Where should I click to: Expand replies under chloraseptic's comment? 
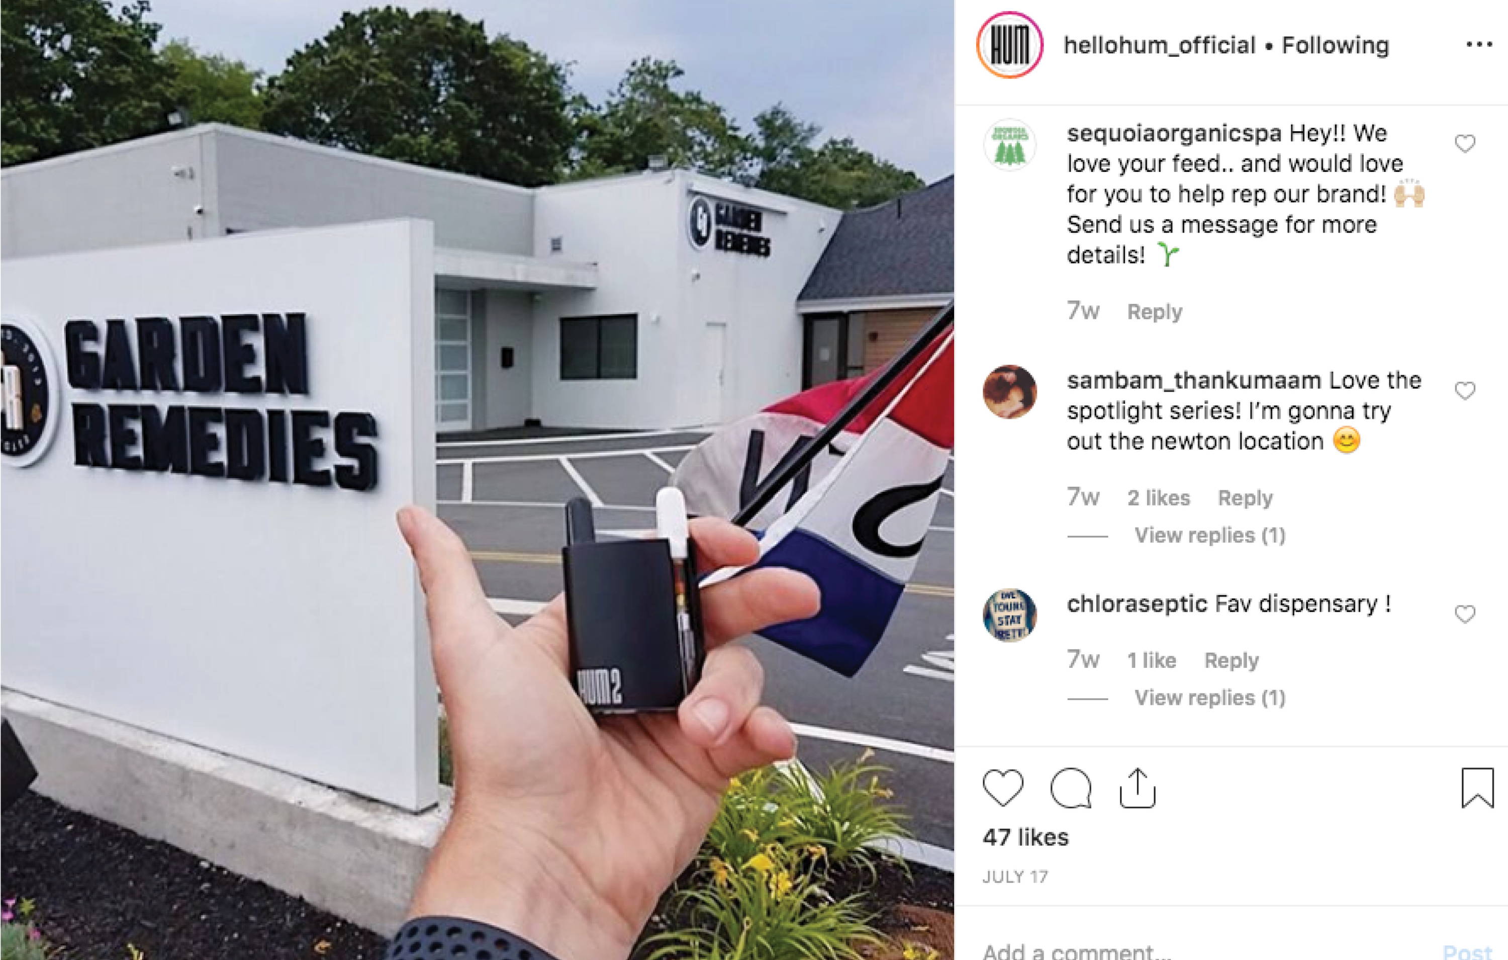click(1210, 697)
